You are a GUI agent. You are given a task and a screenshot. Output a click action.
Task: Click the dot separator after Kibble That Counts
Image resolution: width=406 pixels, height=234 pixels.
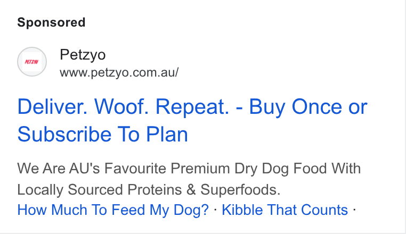[354, 210]
